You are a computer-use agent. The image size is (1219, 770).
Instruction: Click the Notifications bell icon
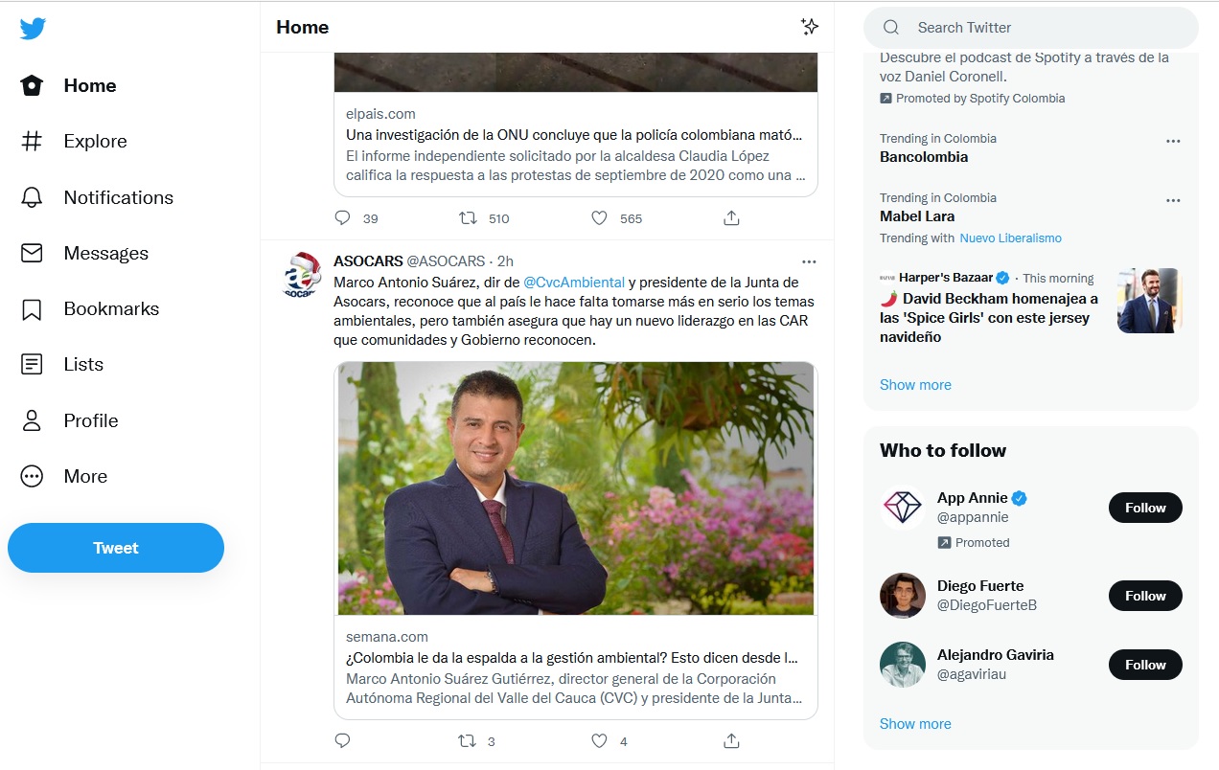[32, 197]
